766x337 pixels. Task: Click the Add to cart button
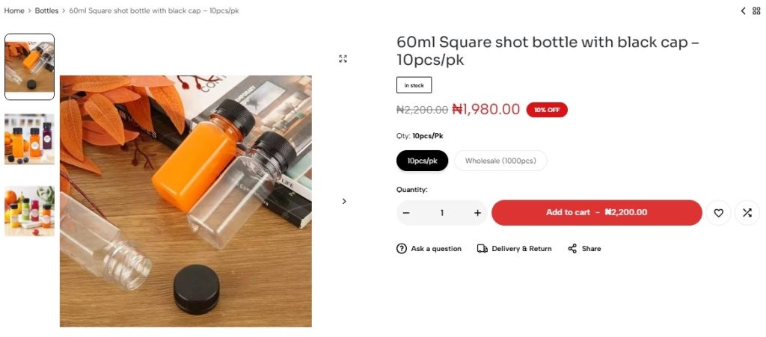point(596,213)
